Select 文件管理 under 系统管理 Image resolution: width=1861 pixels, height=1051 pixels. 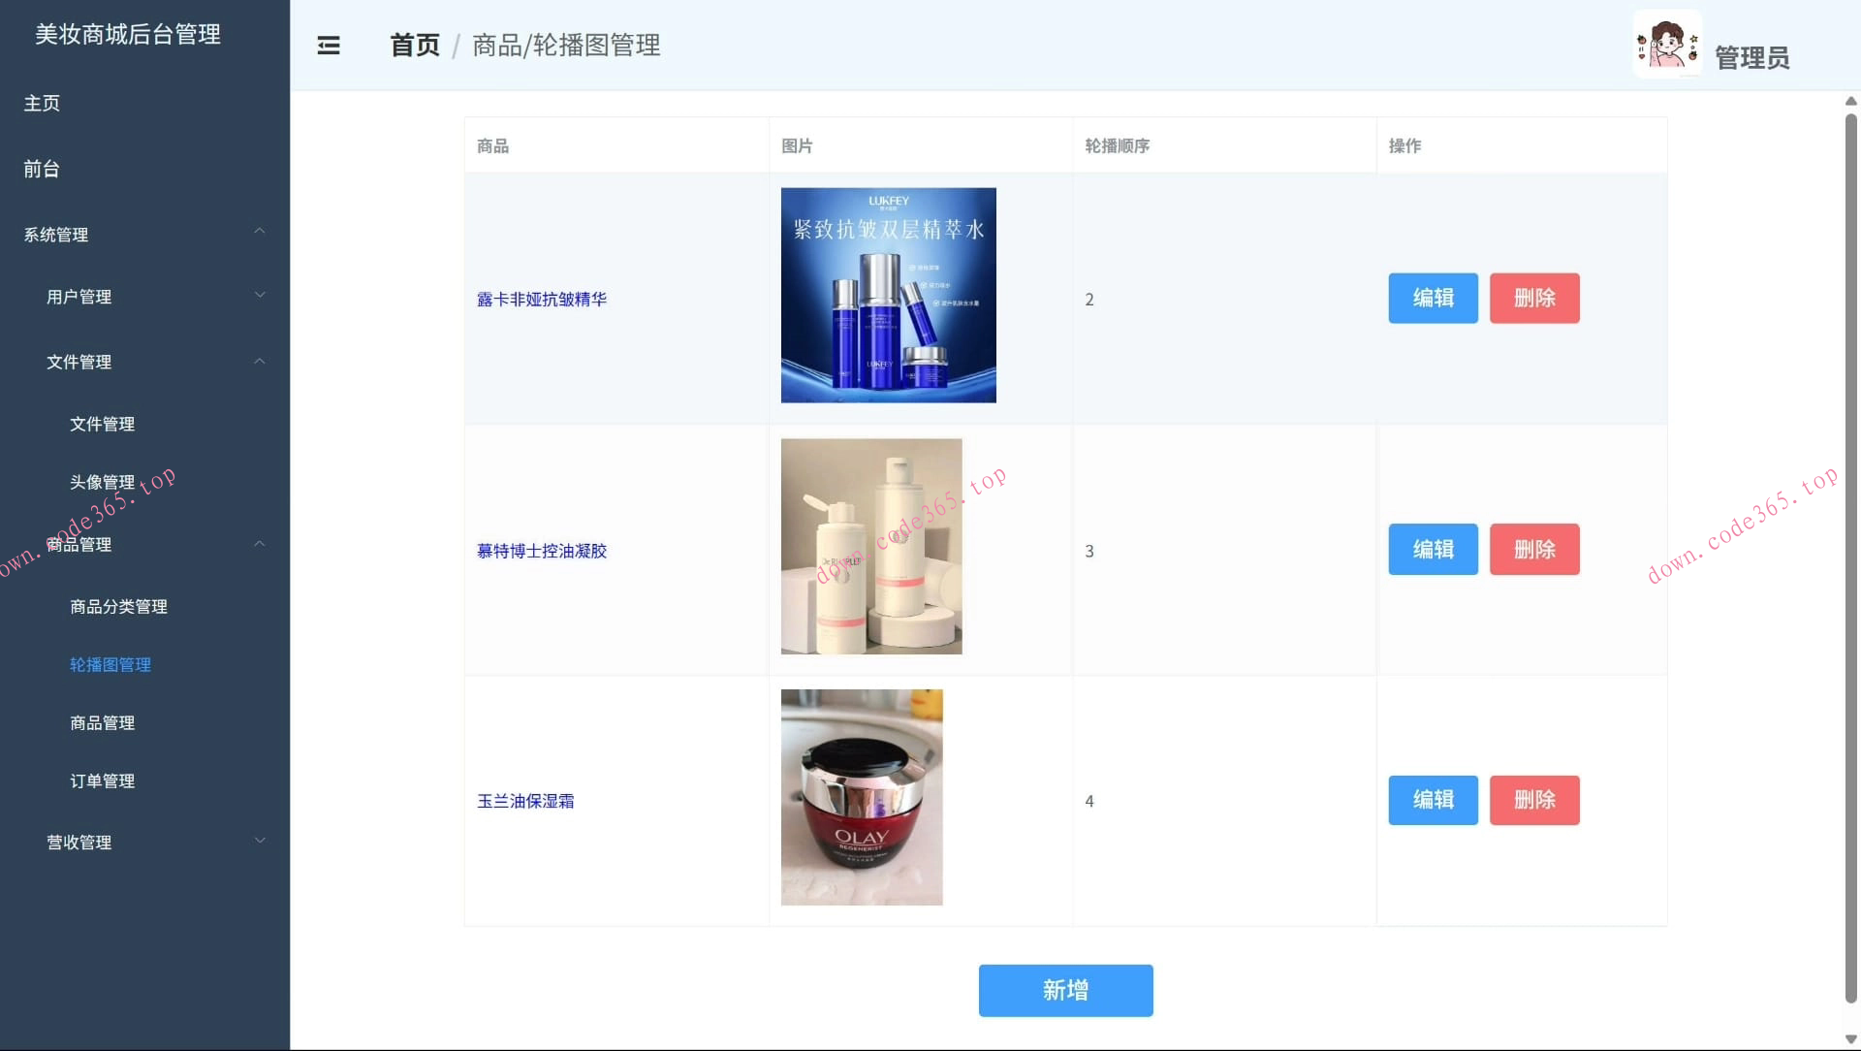(x=102, y=424)
